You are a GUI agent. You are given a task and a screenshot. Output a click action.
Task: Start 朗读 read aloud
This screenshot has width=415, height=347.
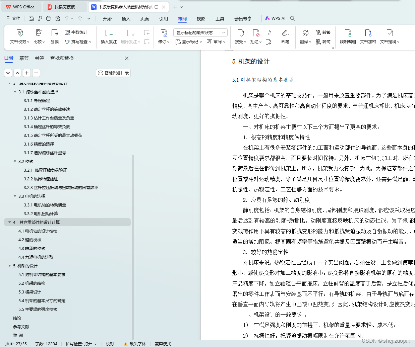pyautogui.click(x=55, y=37)
